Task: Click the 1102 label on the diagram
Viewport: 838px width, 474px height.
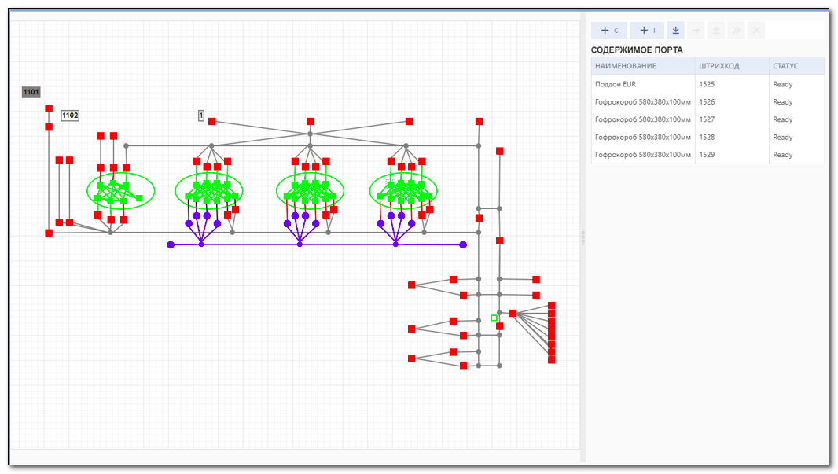Action: click(x=70, y=116)
